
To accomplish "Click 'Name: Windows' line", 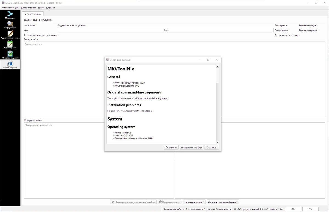I will (x=123, y=133).
